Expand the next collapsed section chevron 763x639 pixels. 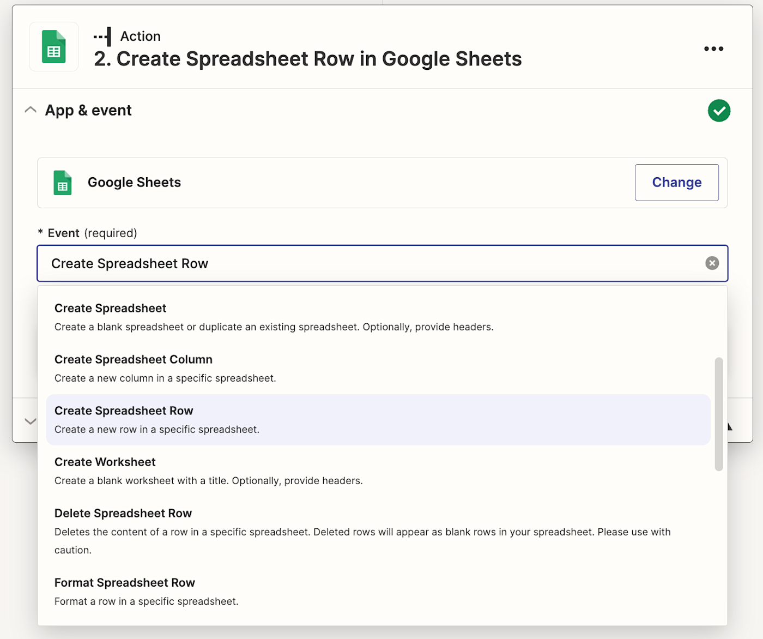(31, 421)
